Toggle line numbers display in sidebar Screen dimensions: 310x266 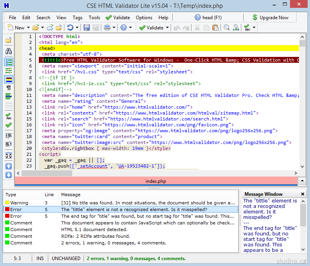click(x=8, y=62)
